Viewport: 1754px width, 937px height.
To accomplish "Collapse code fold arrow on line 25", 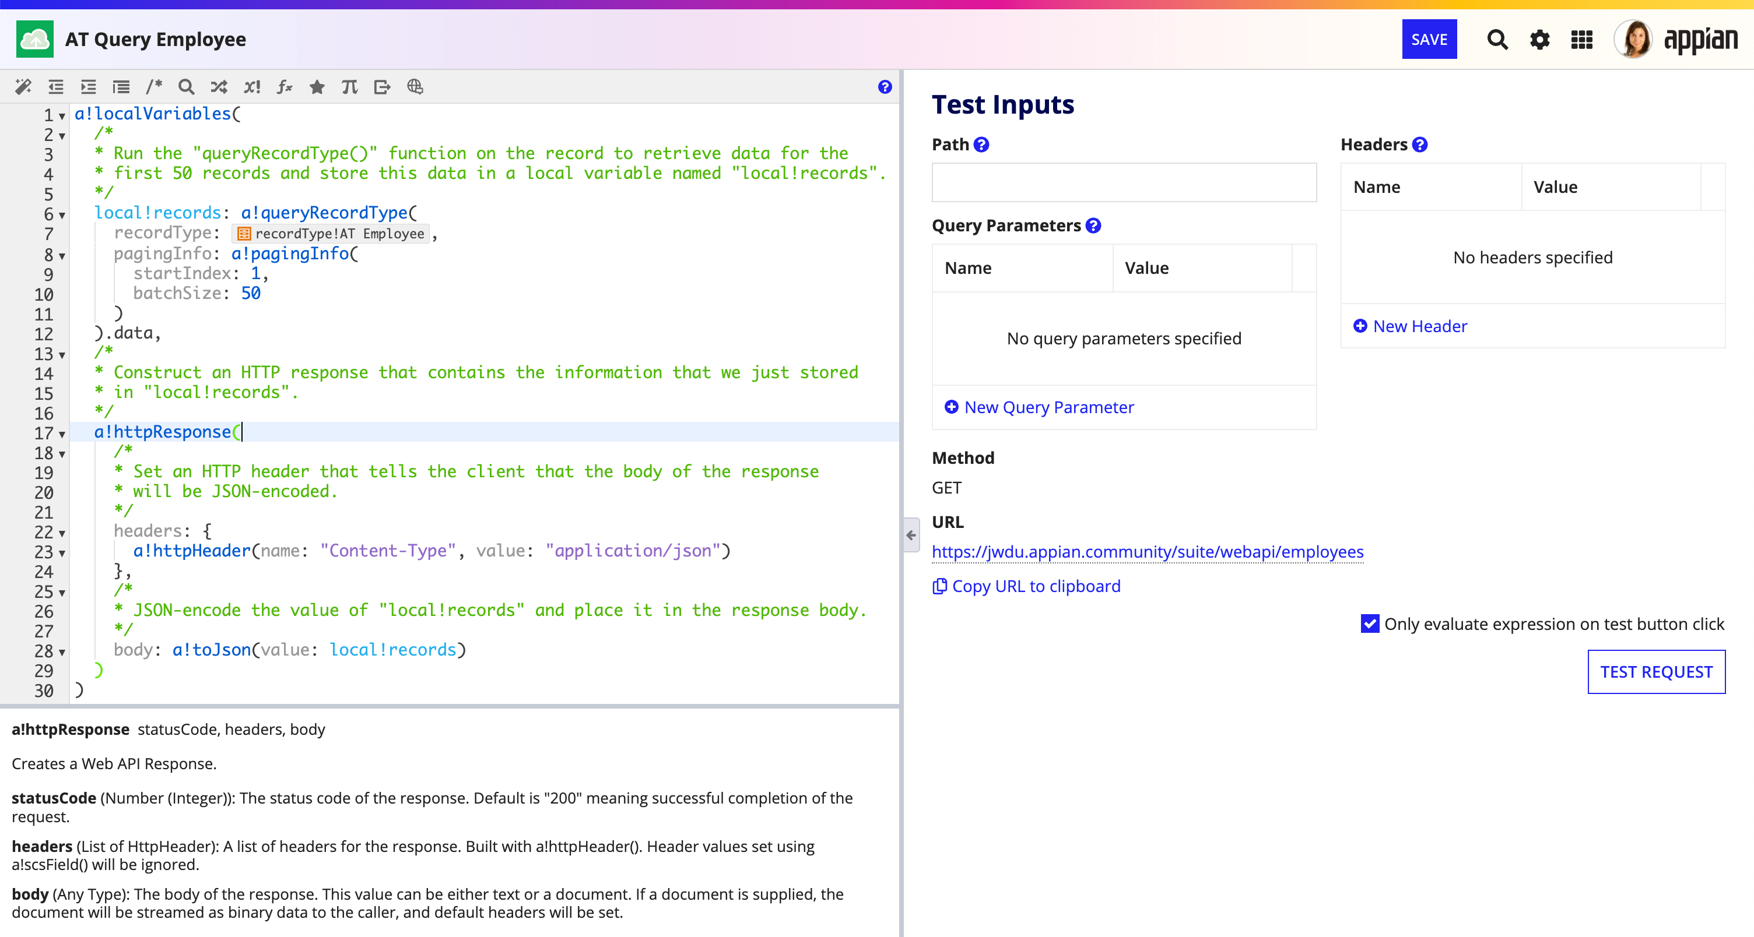I will (62, 593).
